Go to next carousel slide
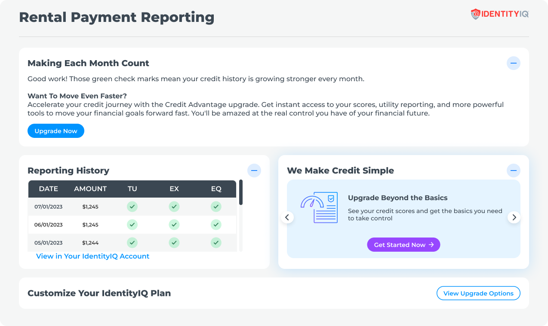The image size is (548, 326). point(514,217)
